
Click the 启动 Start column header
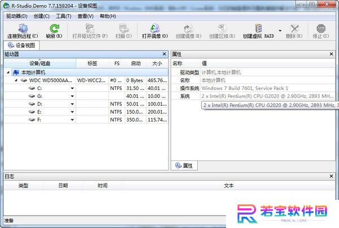click(x=136, y=64)
